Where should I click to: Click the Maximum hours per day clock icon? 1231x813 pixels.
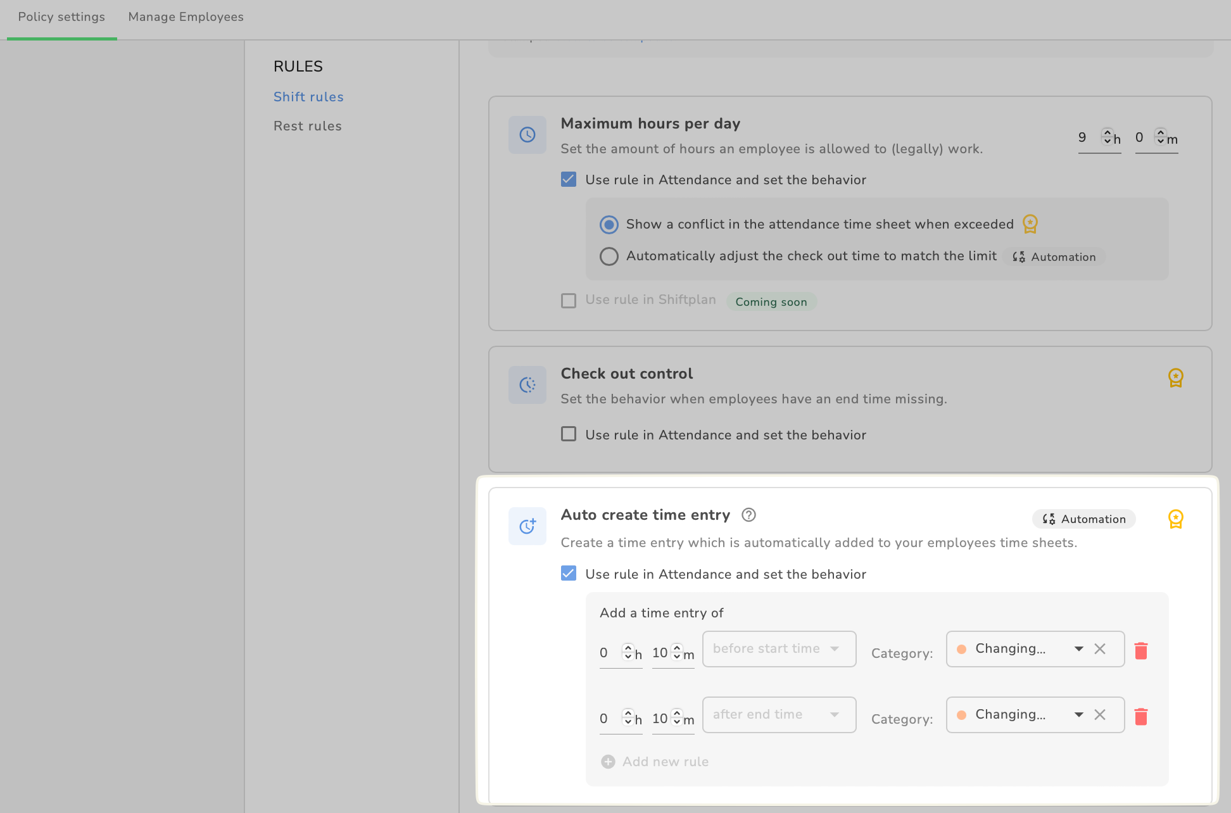[527, 135]
